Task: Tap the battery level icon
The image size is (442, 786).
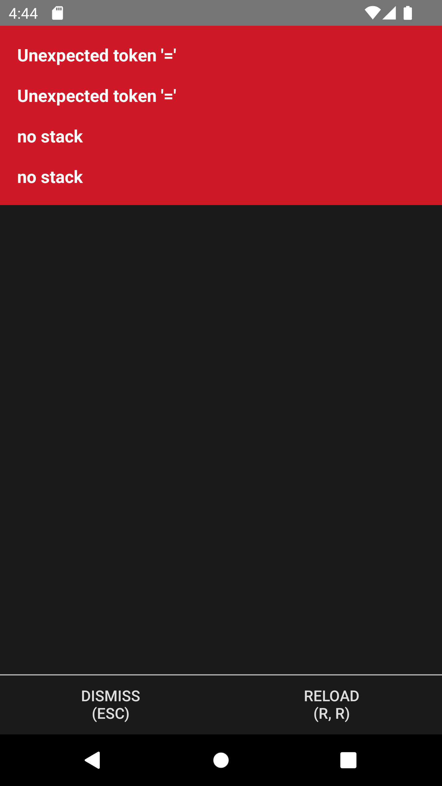Action: (x=408, y=13)
